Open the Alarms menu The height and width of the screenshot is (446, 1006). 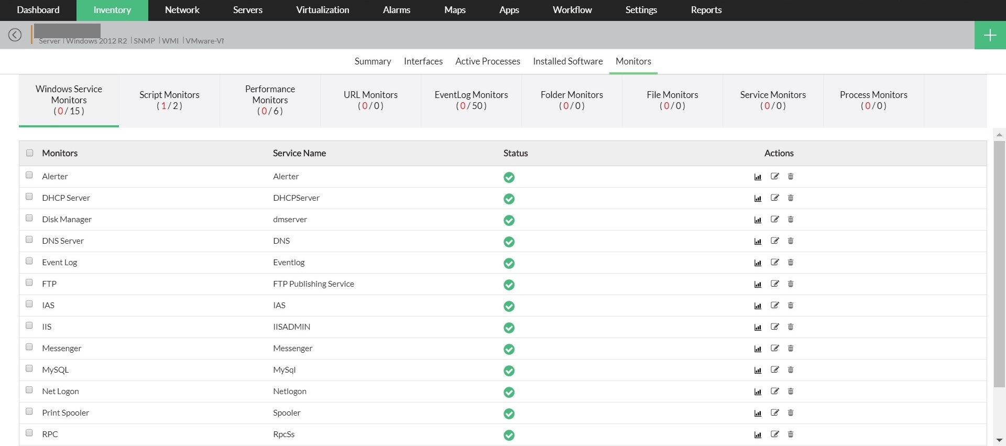pyautogui.click(x=396, y=10)
